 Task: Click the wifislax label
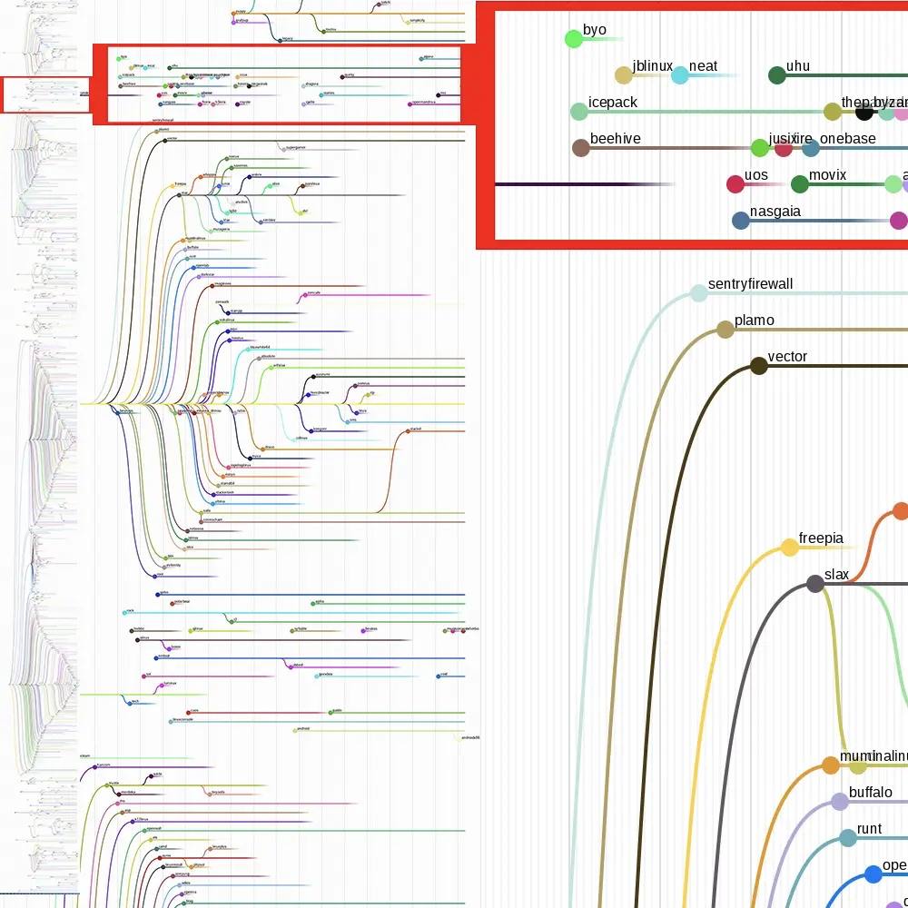point(279,365)
